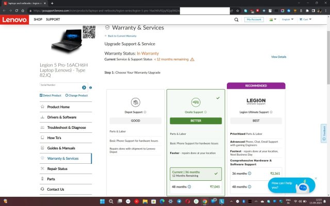Click Back to Current Warranty link
This screenshot has height=206, width=330.
click(121, 36)
